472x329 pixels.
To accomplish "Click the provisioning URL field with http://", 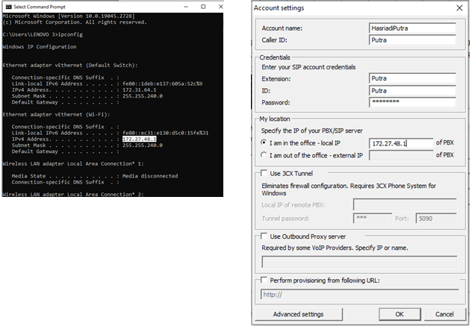I will click(360, 295).
